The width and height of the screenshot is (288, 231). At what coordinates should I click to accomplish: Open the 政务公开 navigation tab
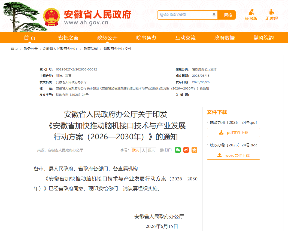point(107,38)
